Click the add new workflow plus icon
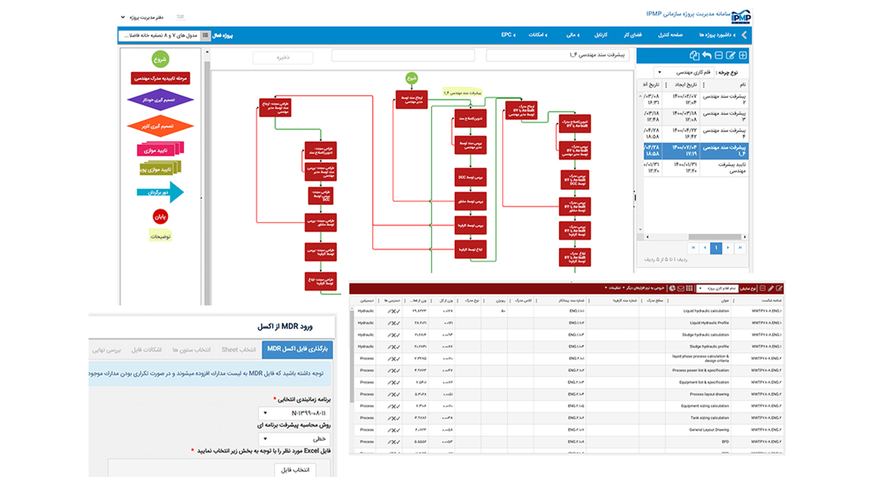 tap(743, 56)
